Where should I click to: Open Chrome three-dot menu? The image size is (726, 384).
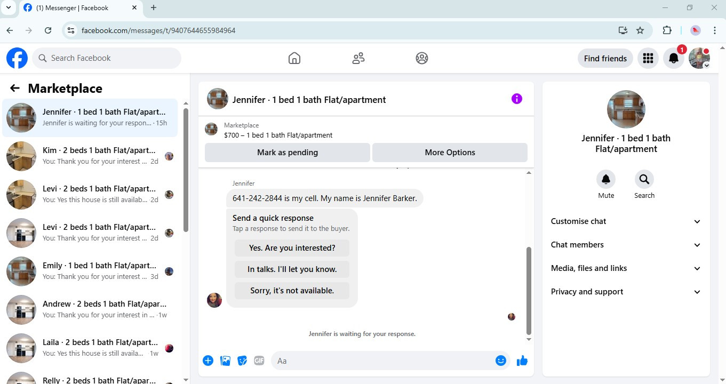pos(715,30)
